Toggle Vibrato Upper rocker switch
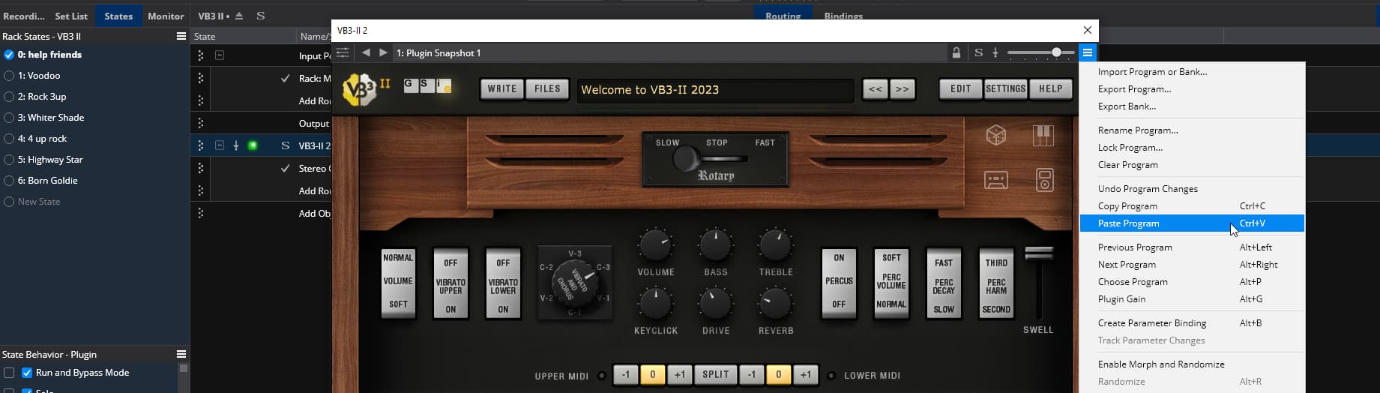Image resolution: width=1380 pixels, height=393 pixels. pos(451,285)
